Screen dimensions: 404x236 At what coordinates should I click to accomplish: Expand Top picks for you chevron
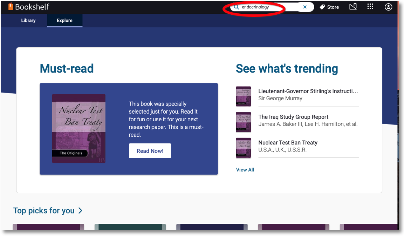[x=80, y=211]
